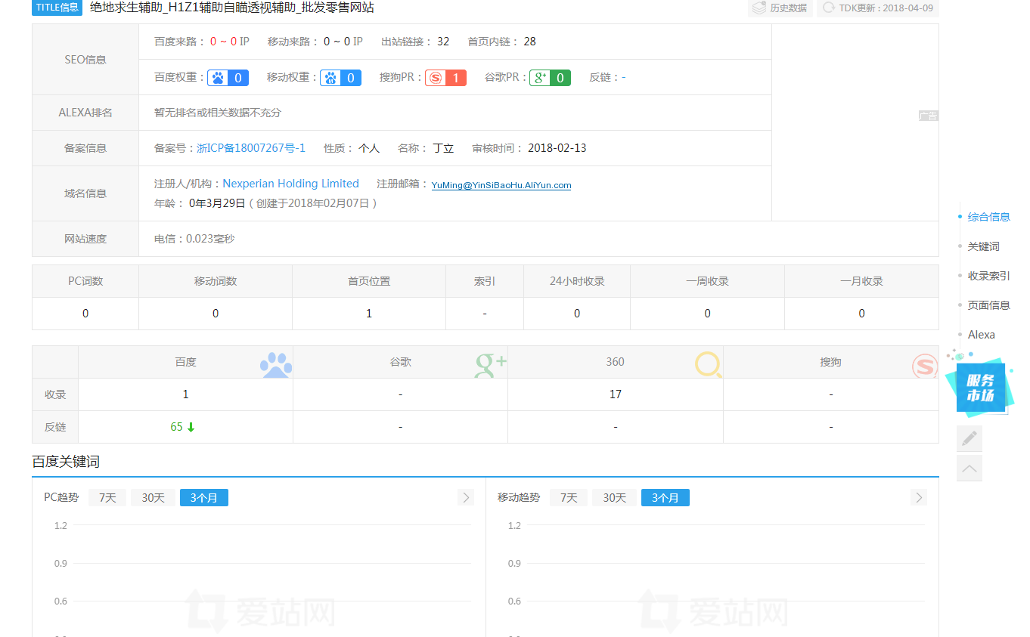1030x637 pixels.
Task: Click the scroll-to-top arrow icon
Action: click(x=970, y=468)
